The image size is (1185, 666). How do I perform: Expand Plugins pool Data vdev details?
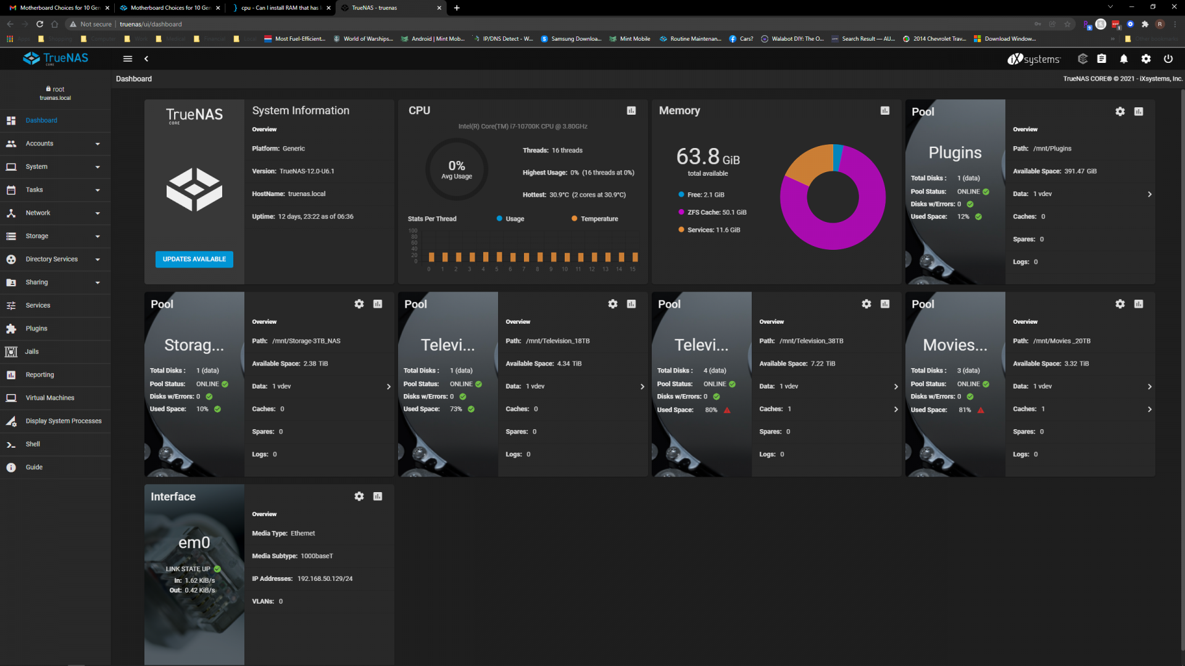[x=1149, y=194]
